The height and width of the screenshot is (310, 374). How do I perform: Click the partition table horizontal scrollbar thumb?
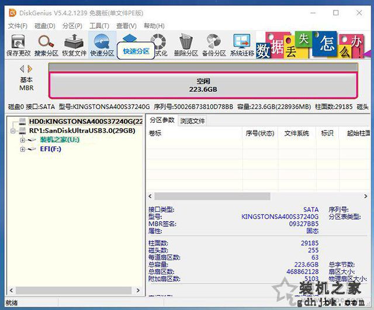point(212,197)
